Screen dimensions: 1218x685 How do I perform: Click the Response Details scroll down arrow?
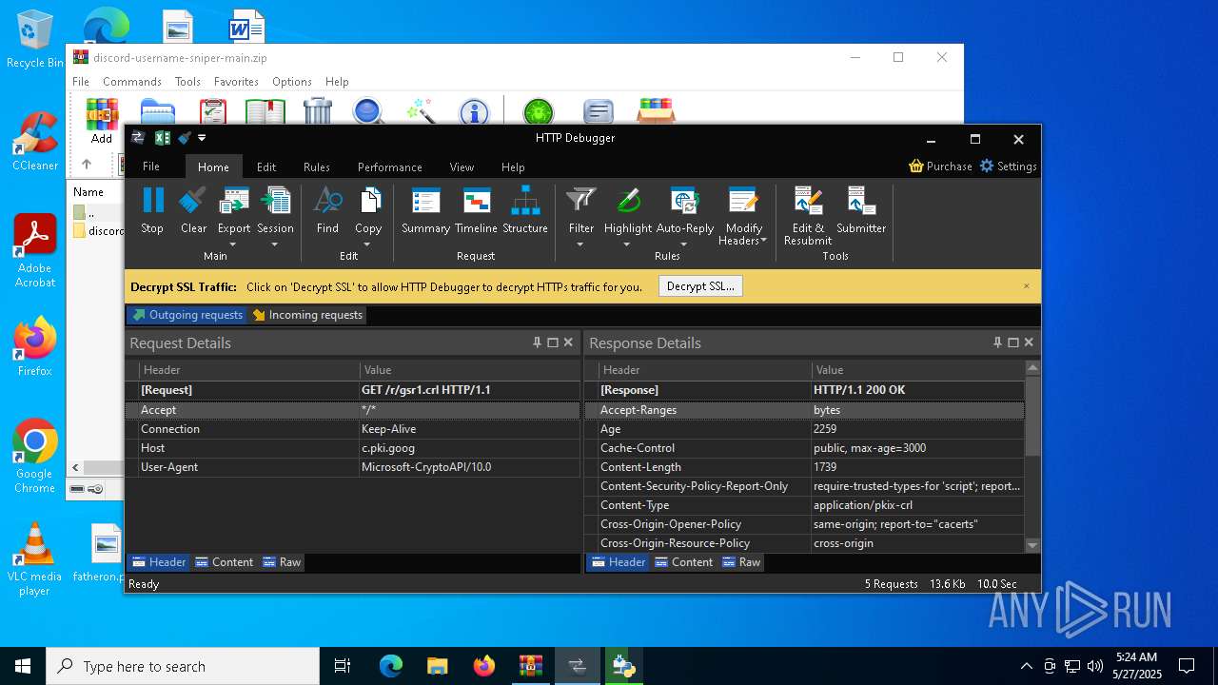point(1032,545)
